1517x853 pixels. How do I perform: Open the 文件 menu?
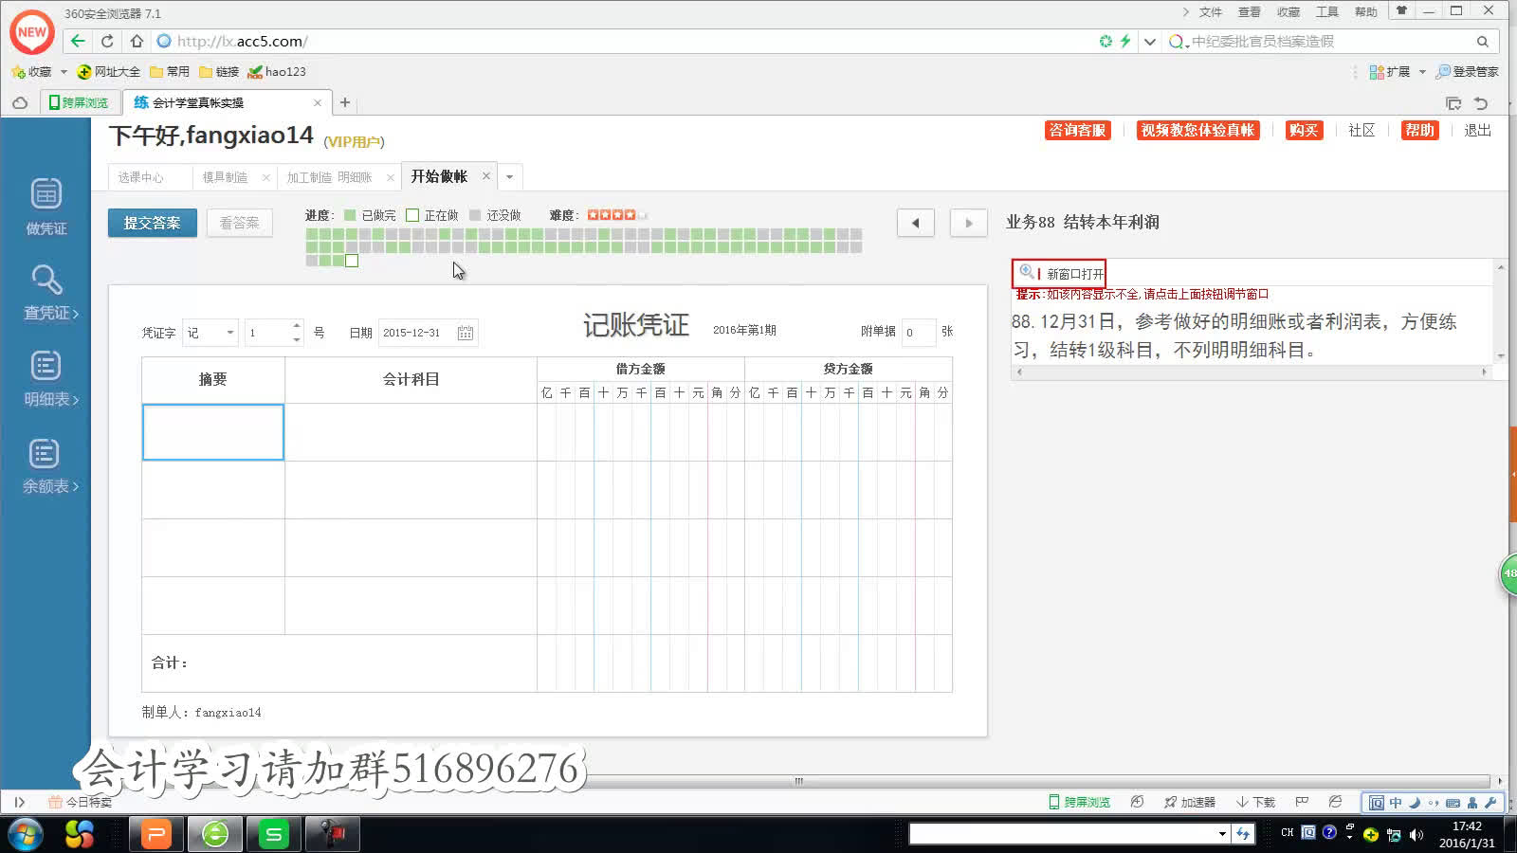[1211, 12]
